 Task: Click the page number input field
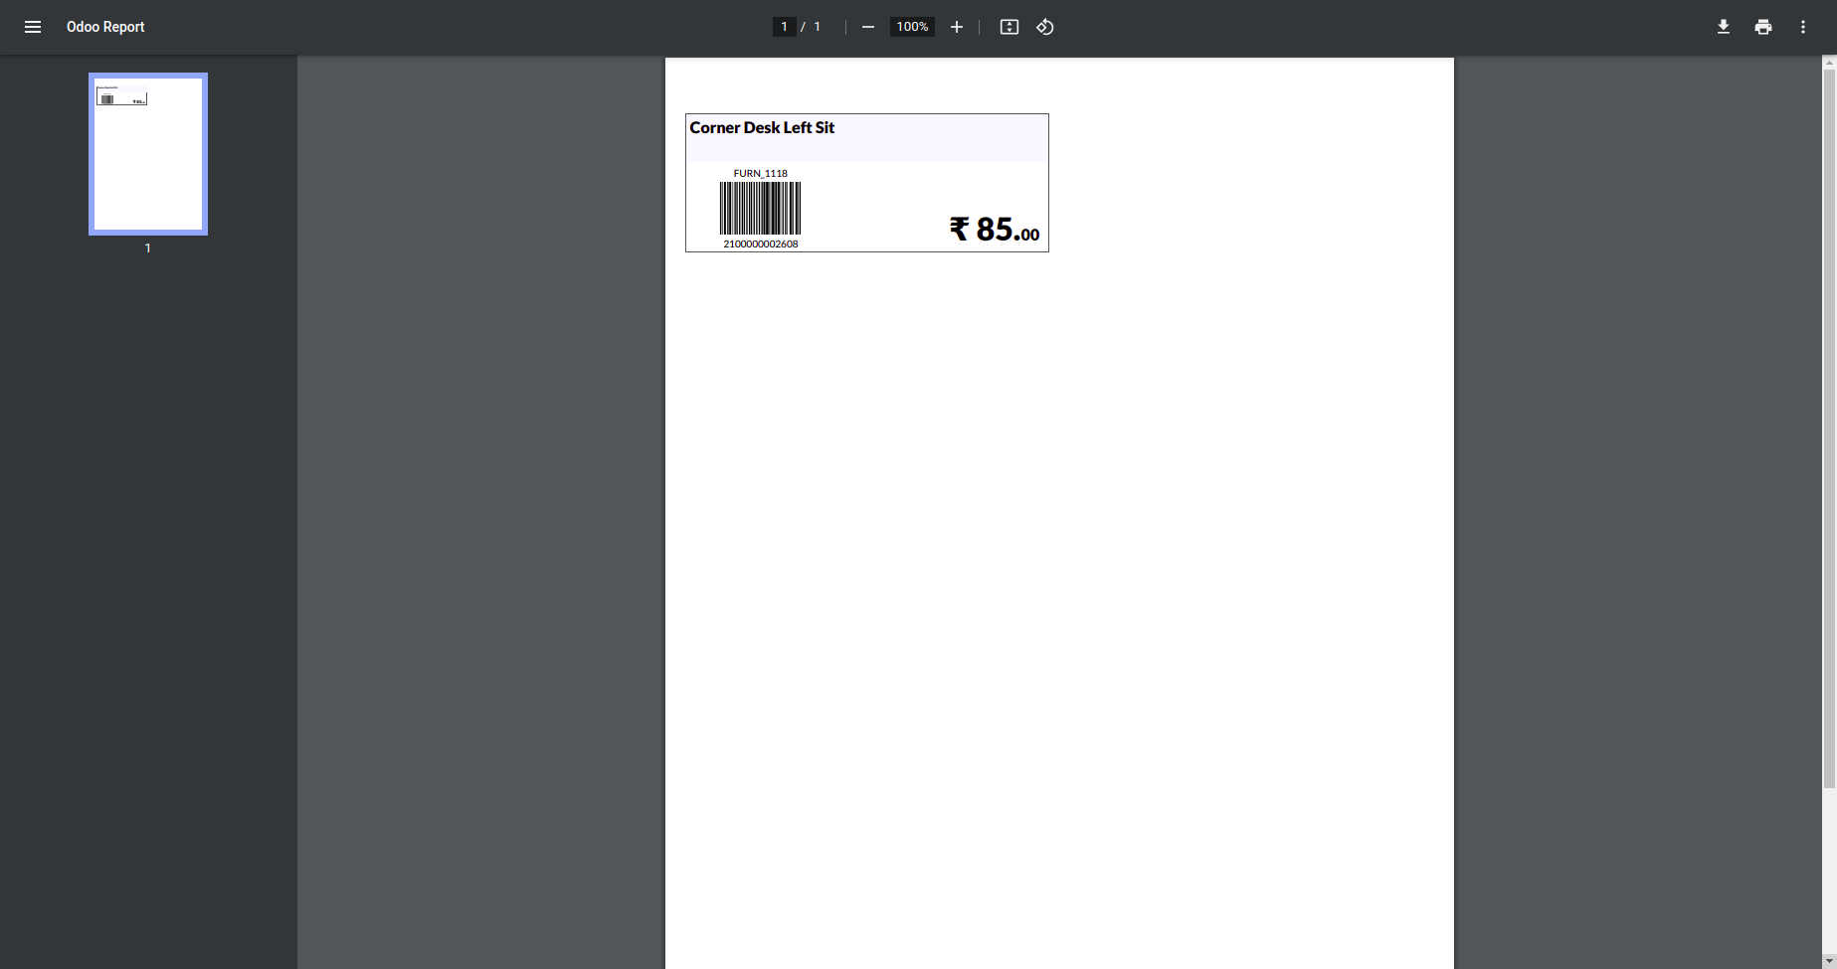click(x=784, y=27)
